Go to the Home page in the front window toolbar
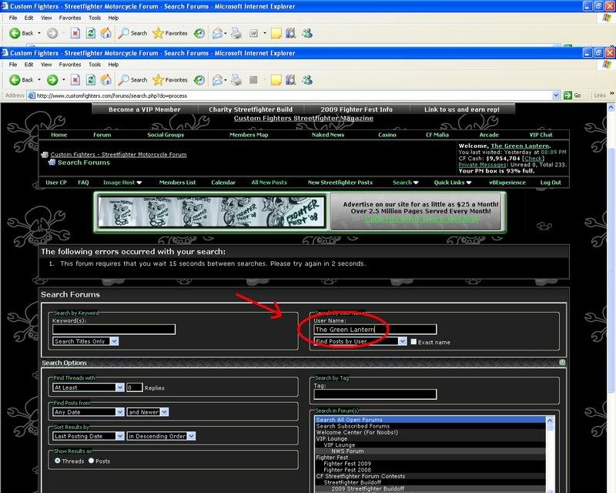Image resolution: width=616 pixels, height=493 pixels. [x=105, y=80]
